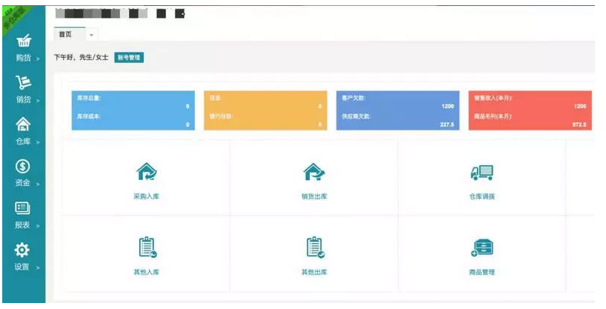
Task: Click the 购货 shopping cart icon
Action: [23, 41]
